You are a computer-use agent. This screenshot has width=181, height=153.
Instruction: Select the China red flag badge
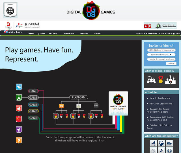click(19, 119)
